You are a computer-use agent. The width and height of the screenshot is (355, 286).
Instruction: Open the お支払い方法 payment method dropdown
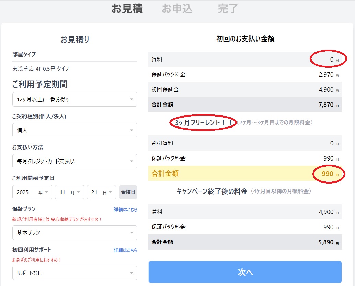(x=75, y=161)
